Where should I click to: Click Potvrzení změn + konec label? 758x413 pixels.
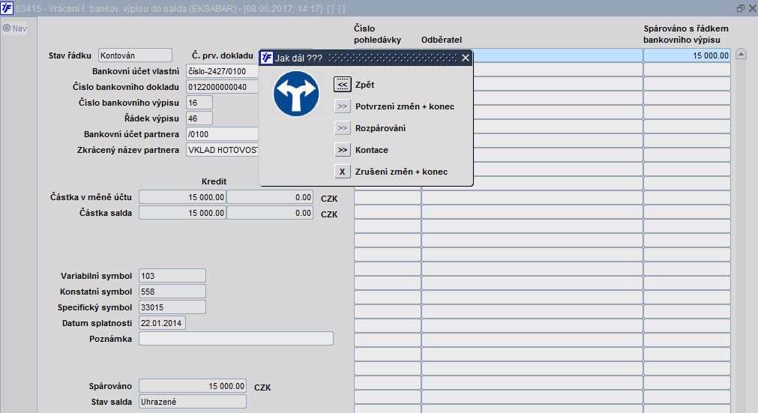coord(405,106)
